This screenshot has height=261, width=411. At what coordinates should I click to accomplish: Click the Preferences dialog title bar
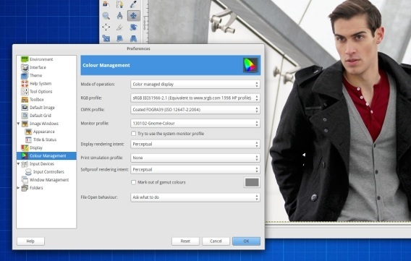click(x=138, y=48)
